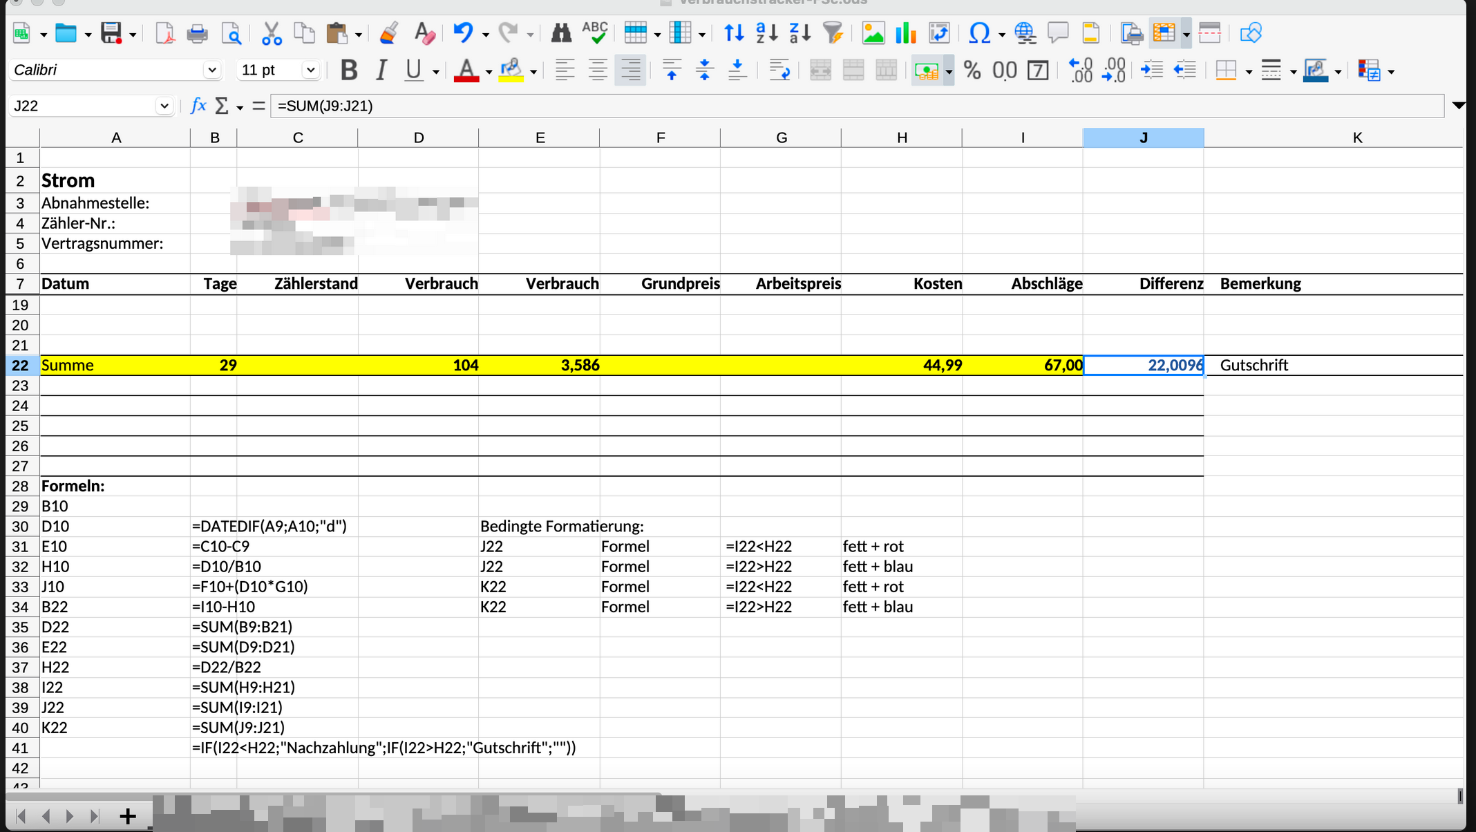Toggle Align Right button
The width and height of the screenshot is (1476, 832).
click(630, 70)
